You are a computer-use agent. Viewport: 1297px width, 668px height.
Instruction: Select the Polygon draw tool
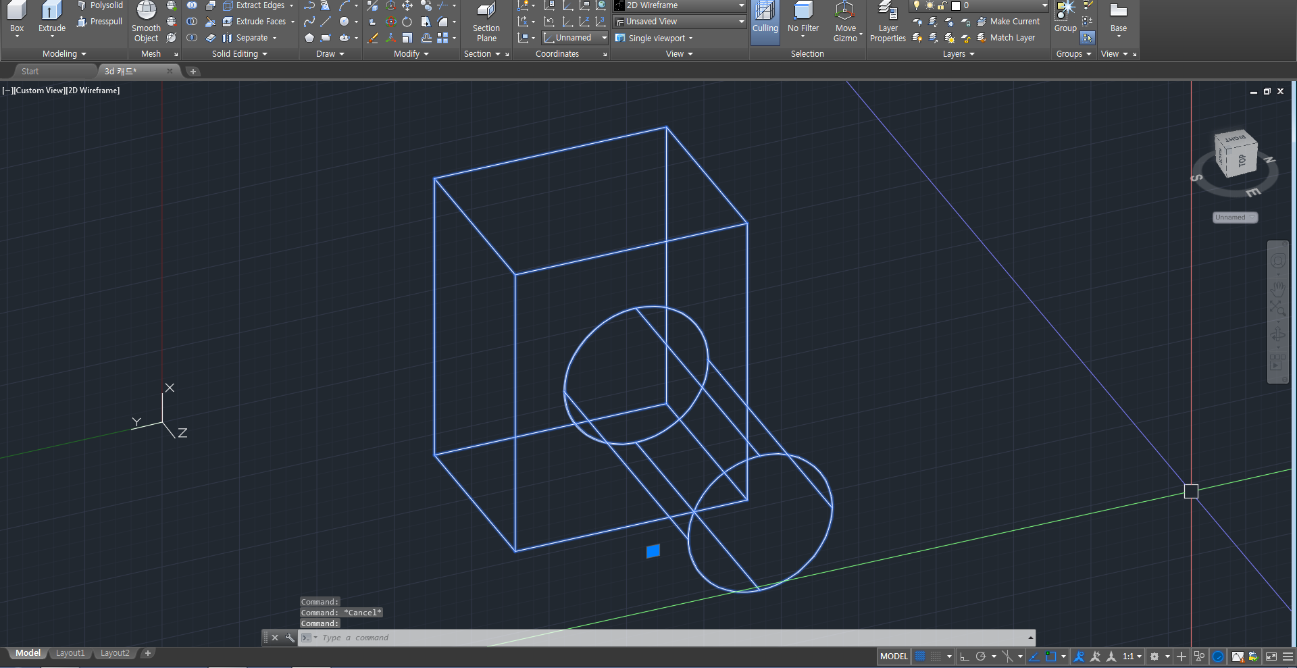coord(309,38)
